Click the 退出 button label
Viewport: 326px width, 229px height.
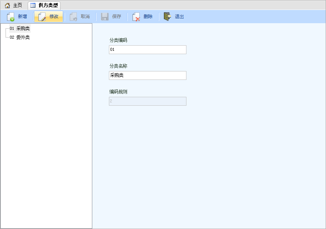(x=179, y=17)
